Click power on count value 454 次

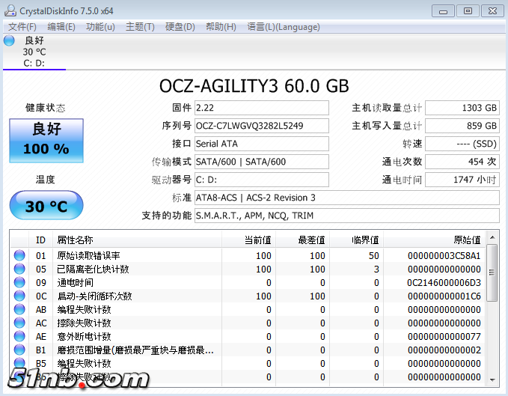462,162
